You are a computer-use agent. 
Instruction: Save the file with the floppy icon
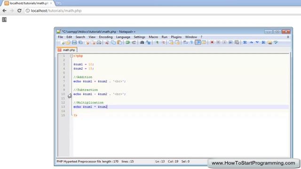tap(74, 43)
